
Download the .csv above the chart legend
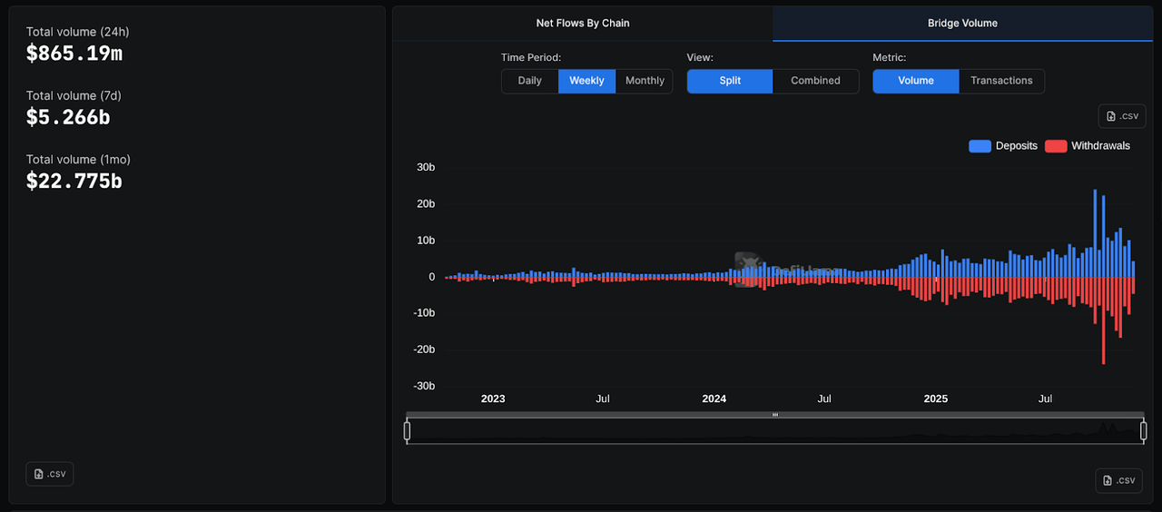click(x=1122, y=116)
